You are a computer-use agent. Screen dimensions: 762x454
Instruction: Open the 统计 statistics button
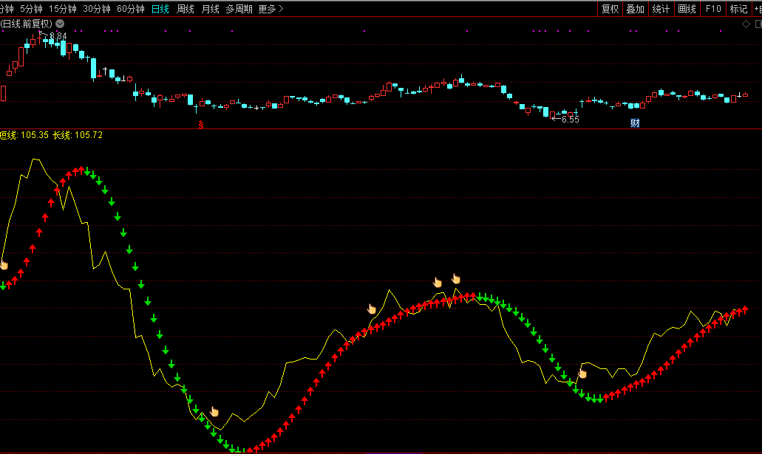pyautogui.click(x=661, y=9)
